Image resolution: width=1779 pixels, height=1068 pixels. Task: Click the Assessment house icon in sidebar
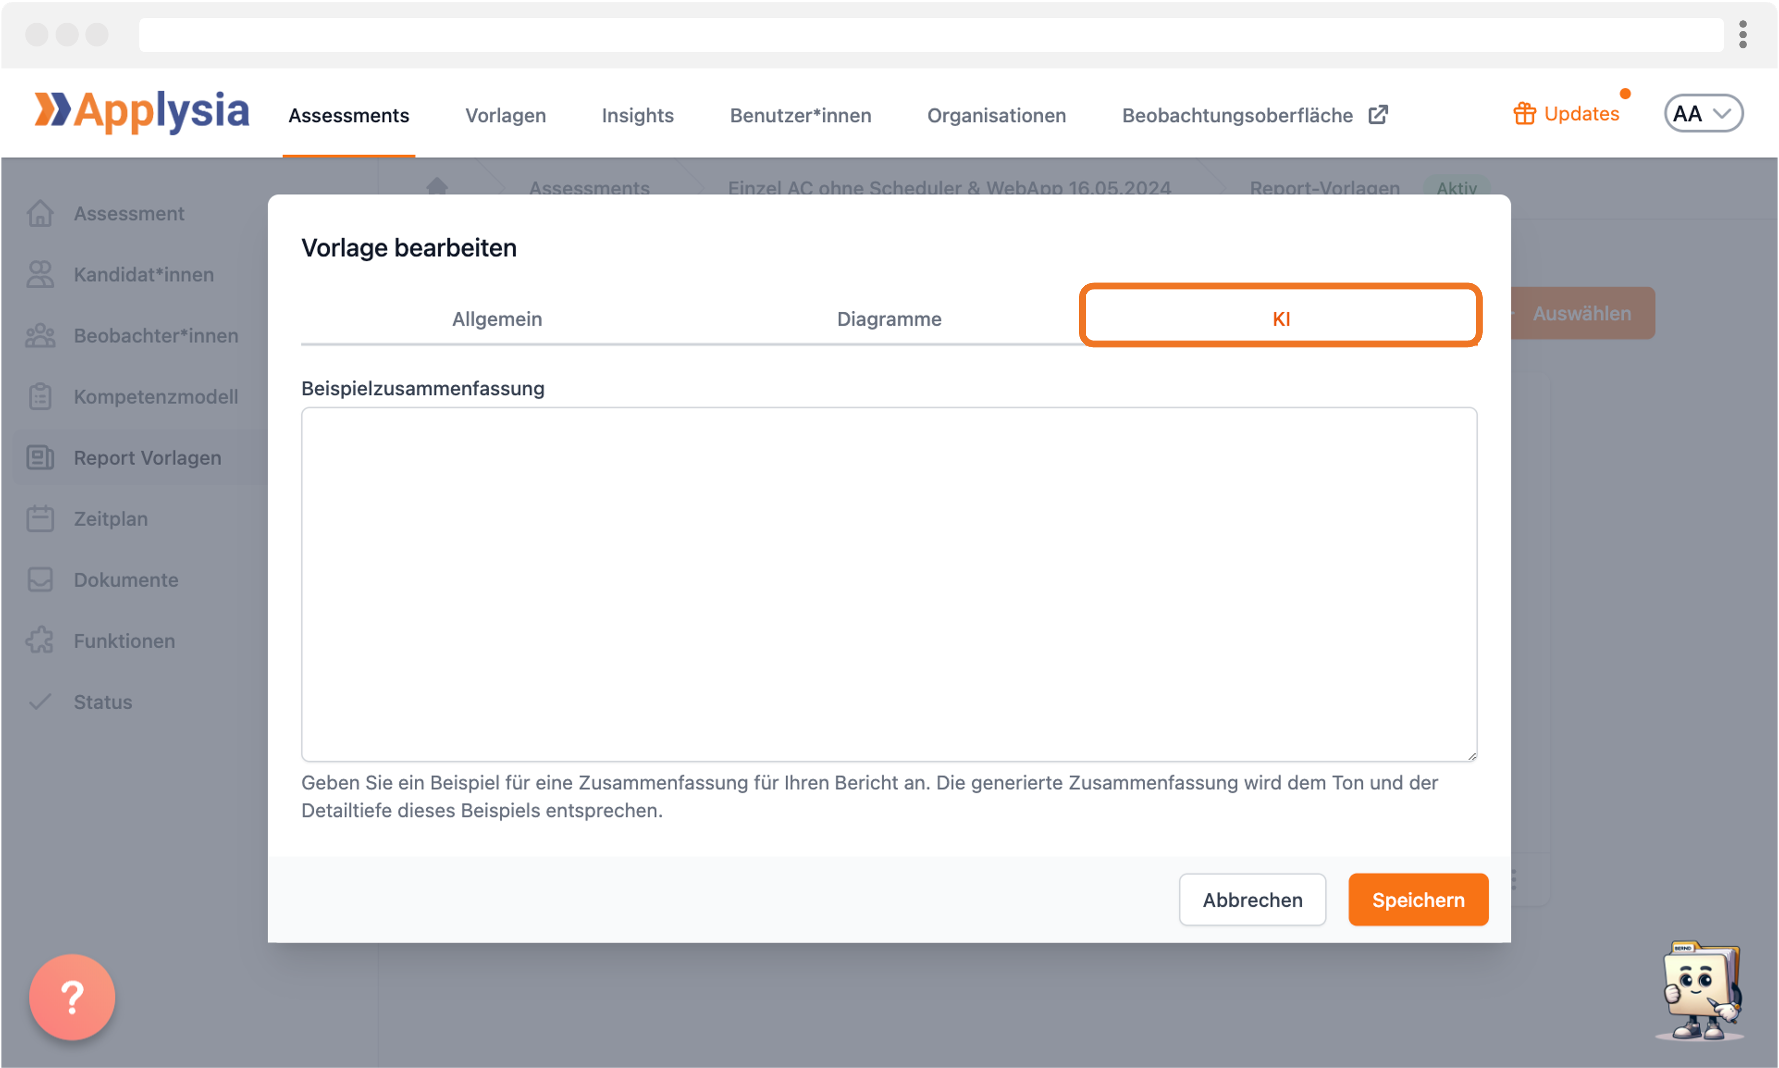pos(40,214)
